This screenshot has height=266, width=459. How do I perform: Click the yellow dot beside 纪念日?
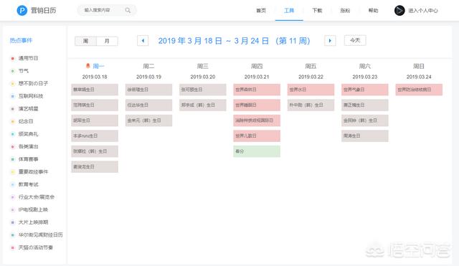(13, 121)
